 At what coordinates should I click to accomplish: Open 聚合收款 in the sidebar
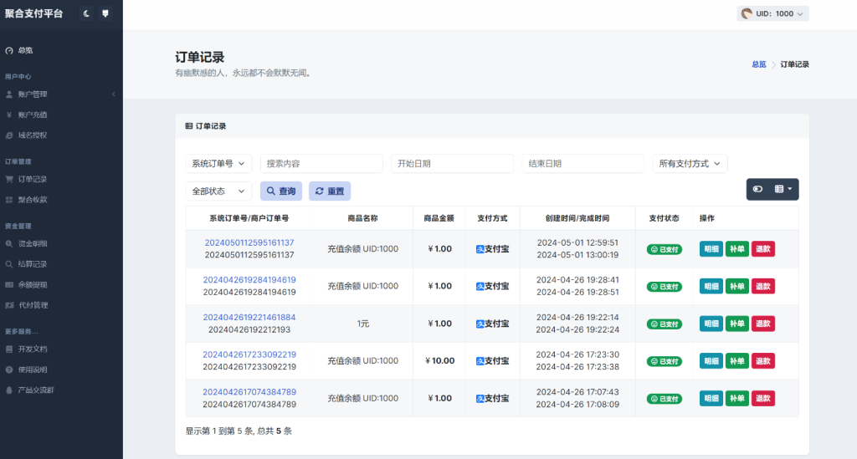coord(33,200)
